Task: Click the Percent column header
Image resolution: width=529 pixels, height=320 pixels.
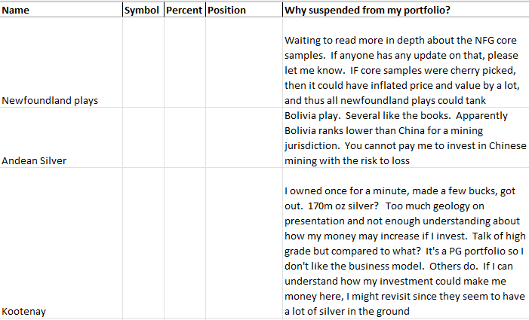Action: click(183, 11)
